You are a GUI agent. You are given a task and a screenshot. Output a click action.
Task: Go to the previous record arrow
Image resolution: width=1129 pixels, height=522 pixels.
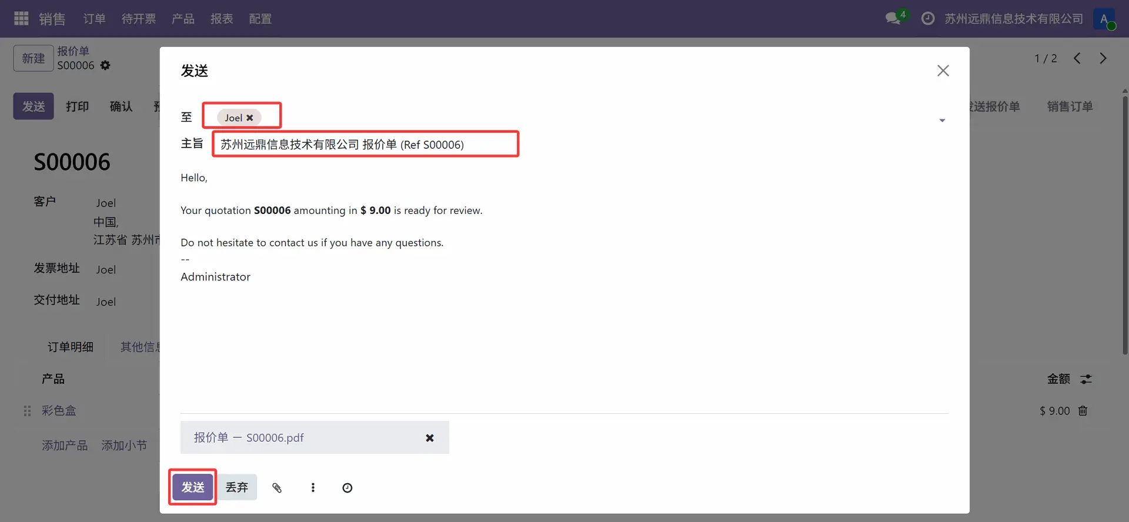tap(1077, 58)
